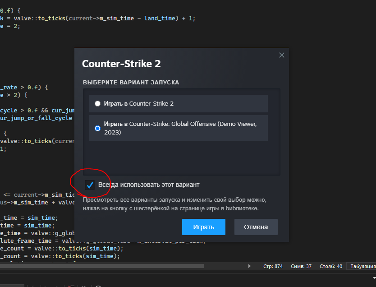
Task: Click the '_rate > 0.f) {' code line
Action: (24, 88)
